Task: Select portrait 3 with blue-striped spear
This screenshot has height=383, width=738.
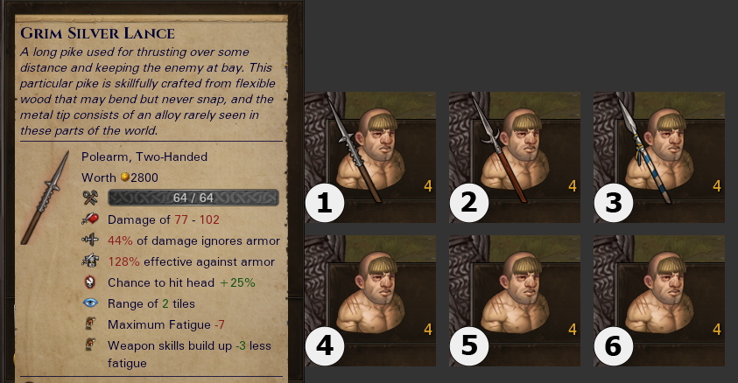Action: [x=659, y=157]
